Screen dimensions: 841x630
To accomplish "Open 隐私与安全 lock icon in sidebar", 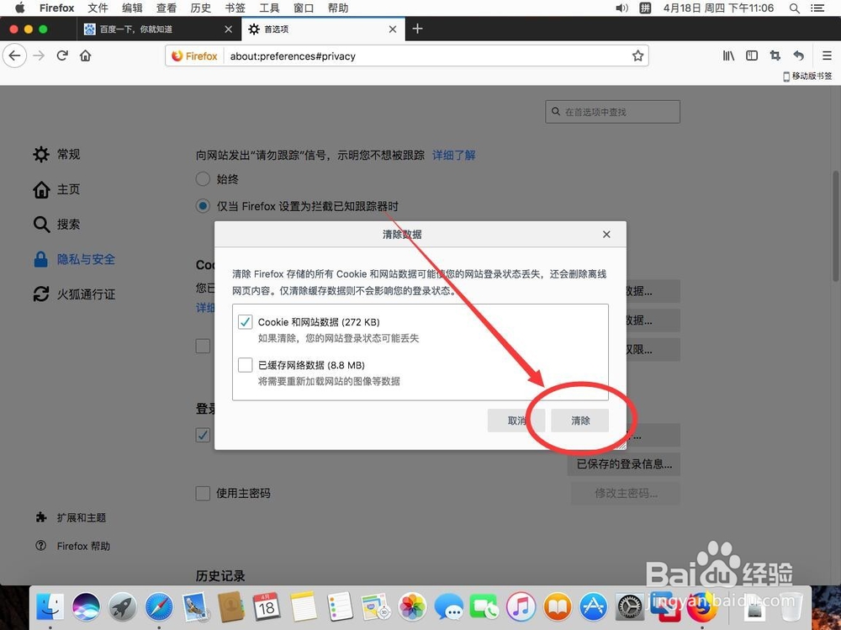I will pyautogui.click(x=41, y=259).
